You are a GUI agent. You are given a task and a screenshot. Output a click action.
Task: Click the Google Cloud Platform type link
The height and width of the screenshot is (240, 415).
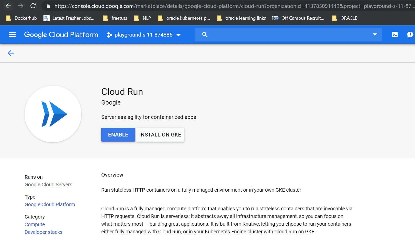click(x=50, y=204)
